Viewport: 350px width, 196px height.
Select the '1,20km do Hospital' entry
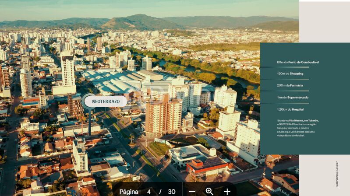[x=290, y=109]
